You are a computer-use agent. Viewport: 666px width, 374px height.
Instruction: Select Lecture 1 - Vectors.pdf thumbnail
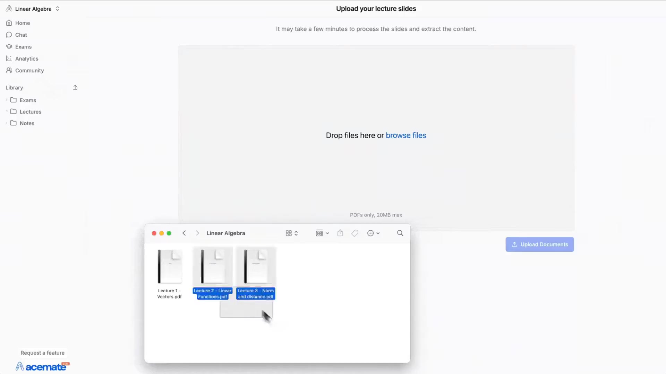[169, 267]
